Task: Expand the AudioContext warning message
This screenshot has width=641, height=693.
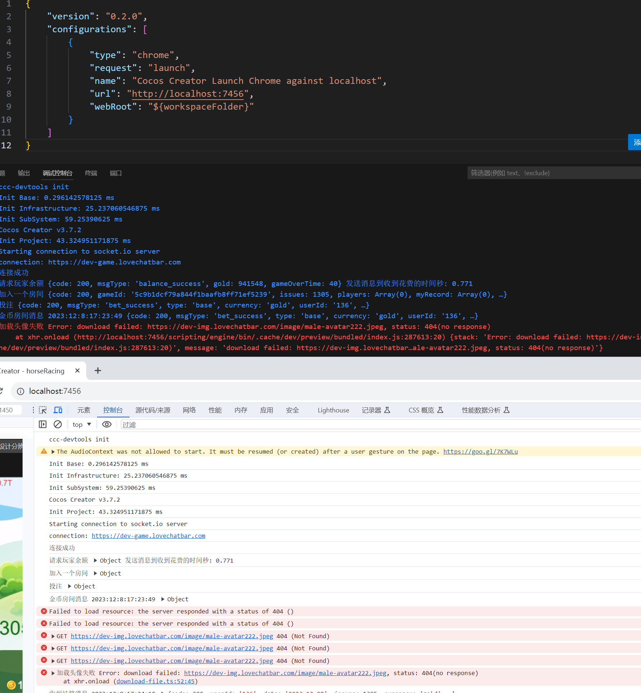Action: click(x=53, y=451)
